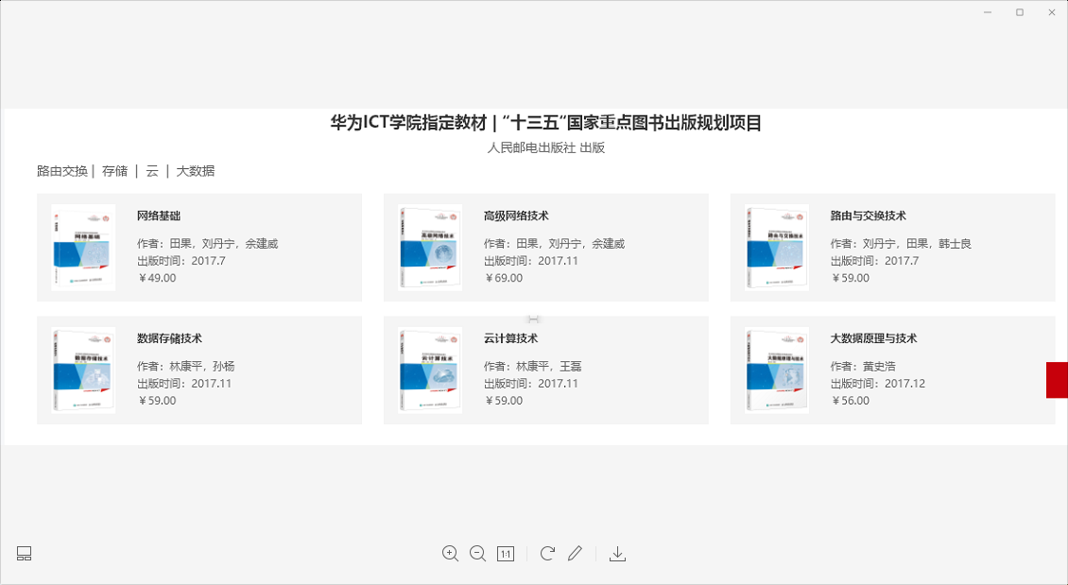Screen dimensions: 1068x585
Task: Open the 云计算技术 book cover thumbnail
Action: (x=430, y=370)
